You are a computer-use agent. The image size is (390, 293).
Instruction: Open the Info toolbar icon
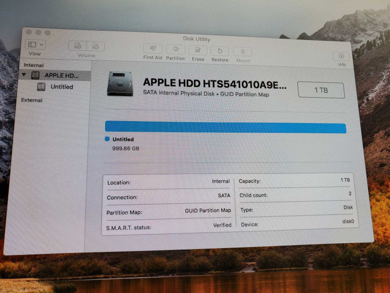coord(341,56)
